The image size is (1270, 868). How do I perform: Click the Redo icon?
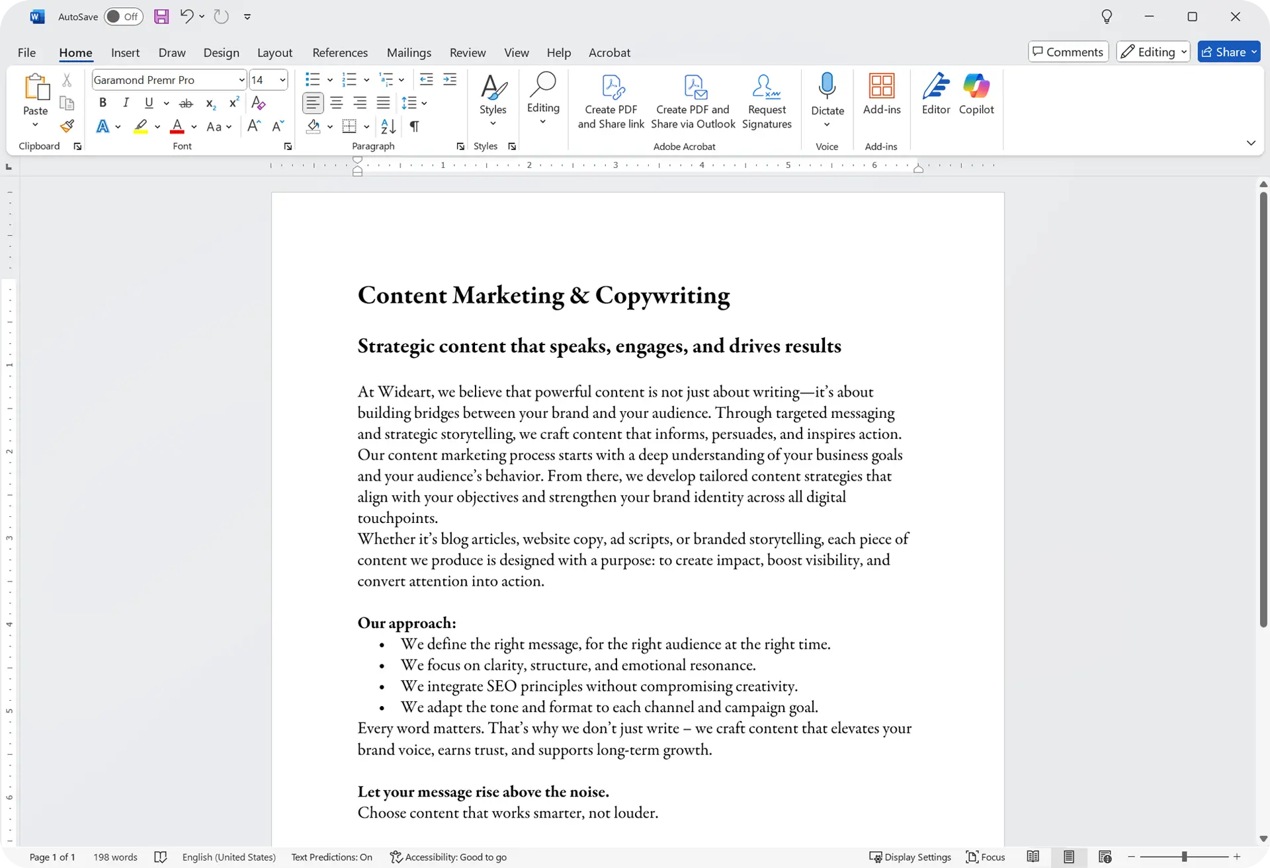click(221, 17)
